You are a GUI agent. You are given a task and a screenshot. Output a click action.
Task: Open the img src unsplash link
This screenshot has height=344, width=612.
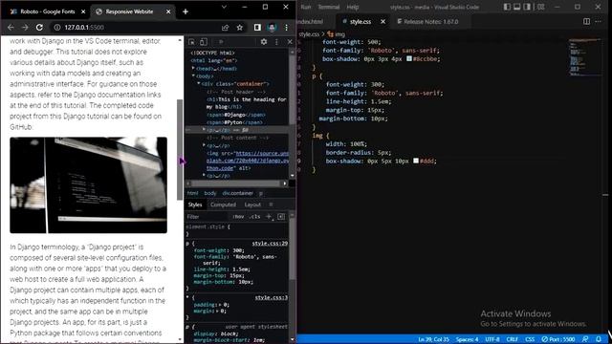coord(249,161)
